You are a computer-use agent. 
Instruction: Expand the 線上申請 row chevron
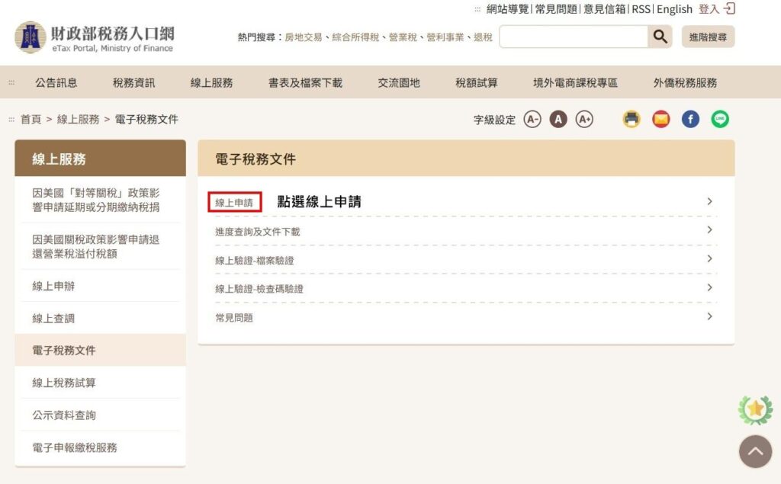[710, 202]
